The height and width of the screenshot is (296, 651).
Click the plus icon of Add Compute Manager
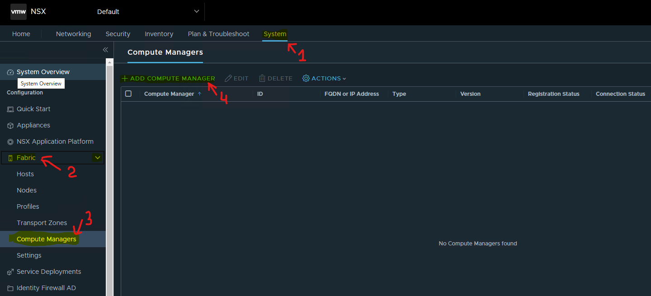125,79
